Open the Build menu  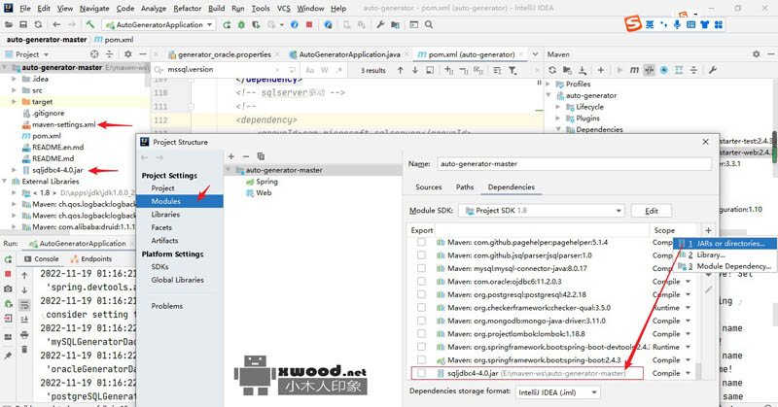(x=216, y=9)
